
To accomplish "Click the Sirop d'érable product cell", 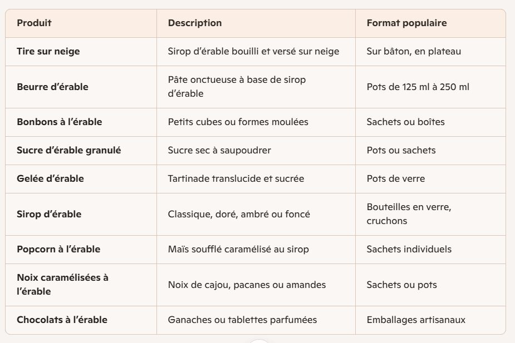I will [x=49, y=215].
